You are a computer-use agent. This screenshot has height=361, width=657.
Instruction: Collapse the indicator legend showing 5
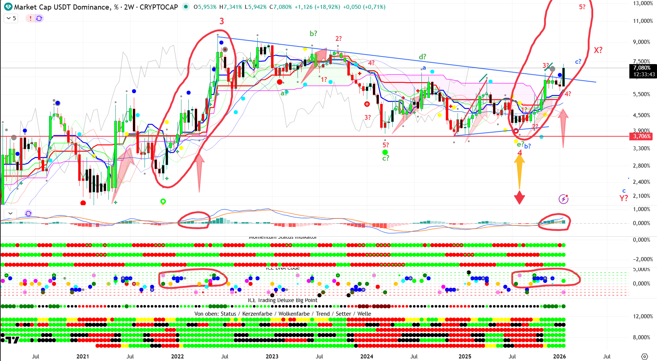11,18
